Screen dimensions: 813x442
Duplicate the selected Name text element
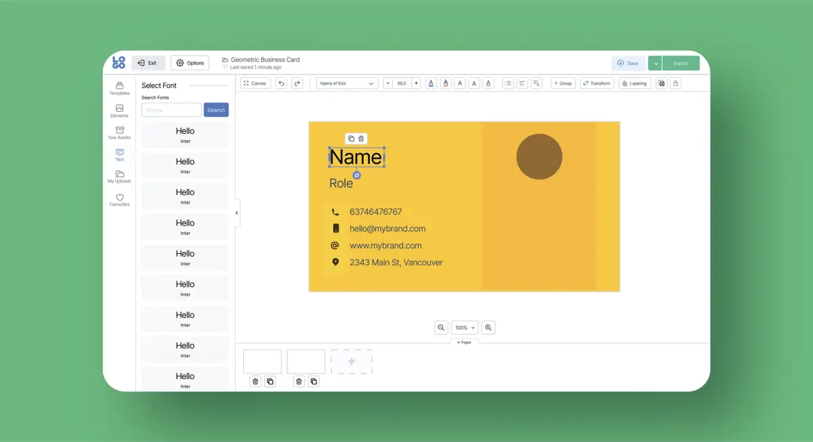[350, 138]
